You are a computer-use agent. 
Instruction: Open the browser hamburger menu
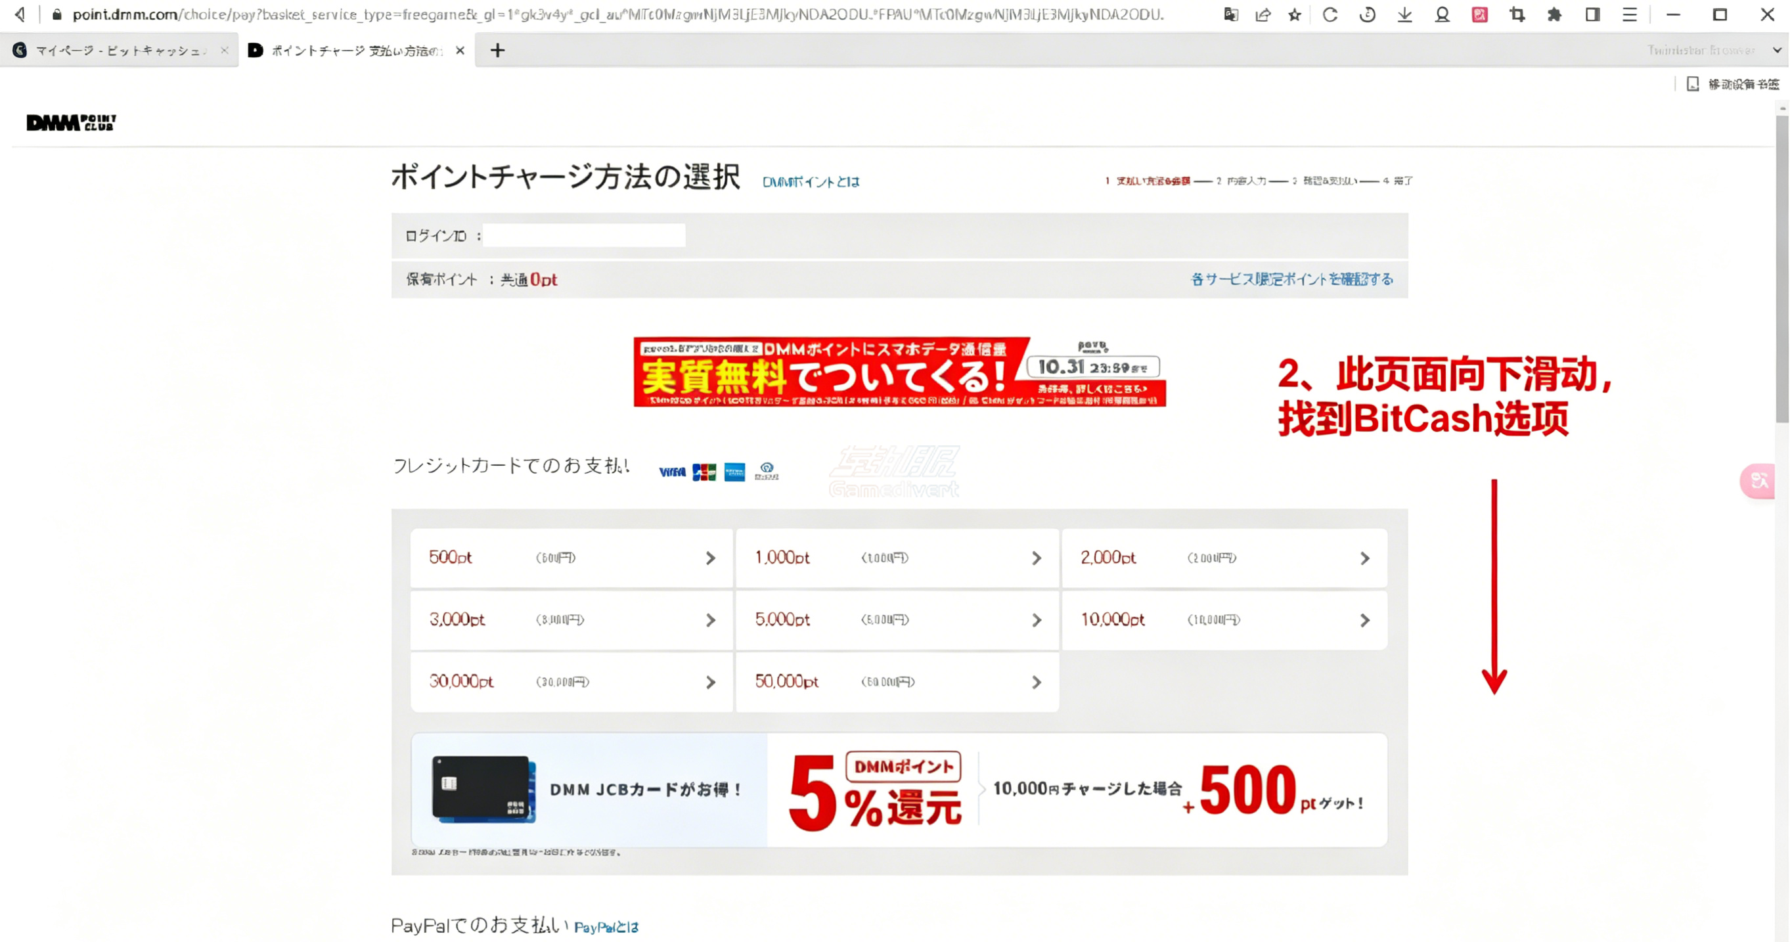(x=1630, y=14)
